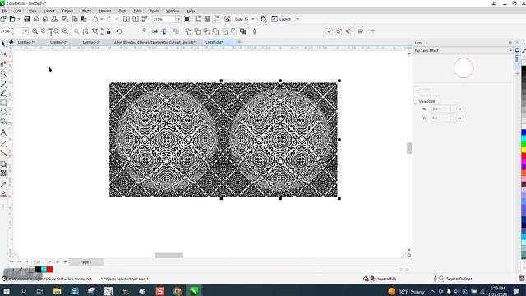The width and height of the screenshot is (526, 296).
Task: Select the Polygon tool in the toolbox
Action: pos(3,122)
